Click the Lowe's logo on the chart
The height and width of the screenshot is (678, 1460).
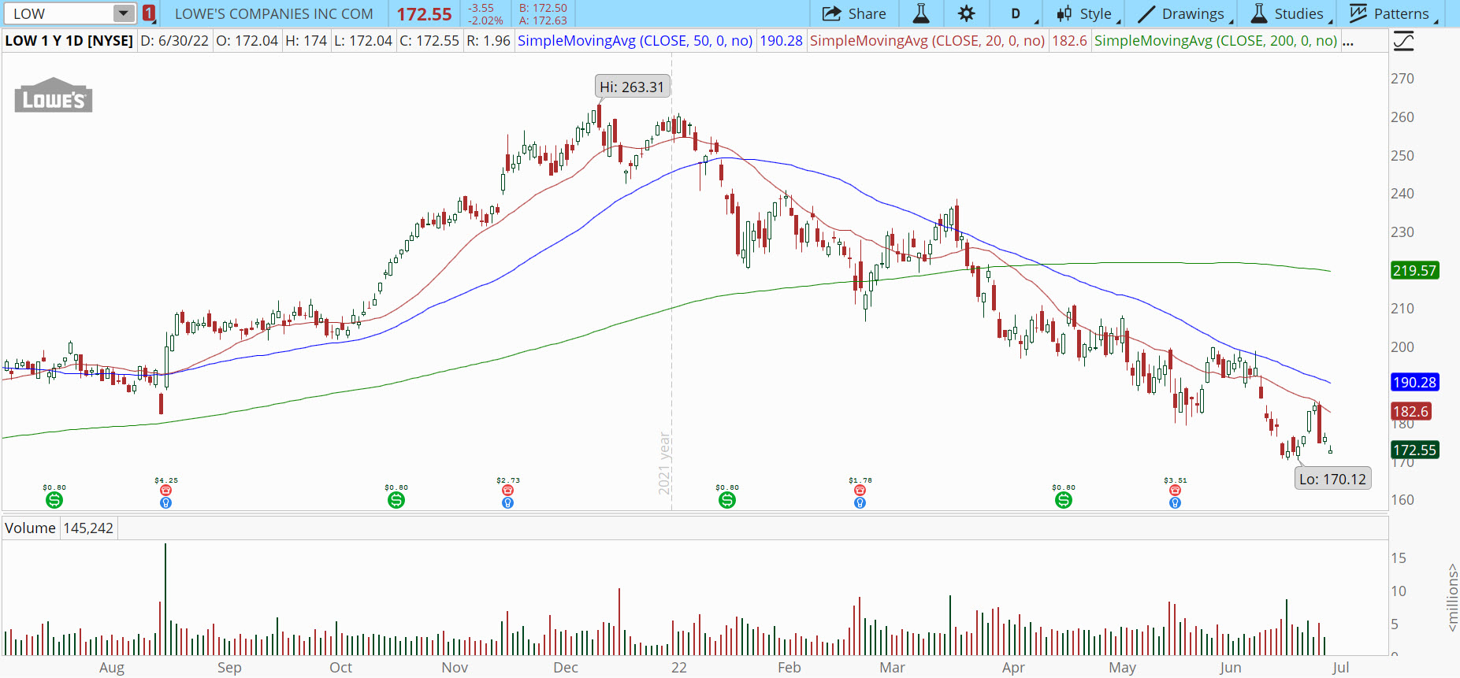pos(54,95)
